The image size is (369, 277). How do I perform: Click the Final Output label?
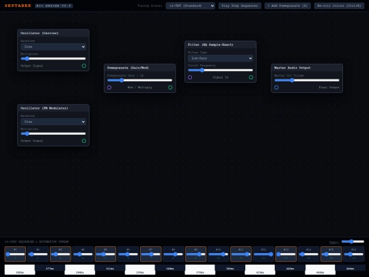329,88
